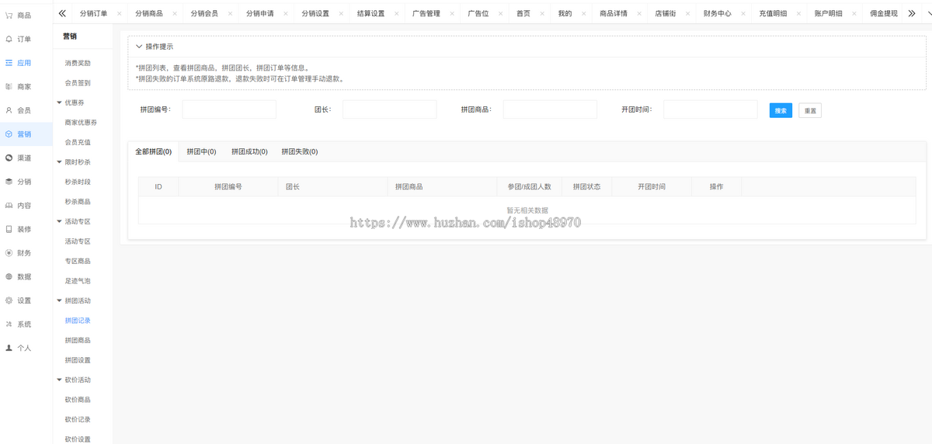The height and width of the screenshot is (444, 932).
Task: Focus the 拼团编号 search input
Action: tap(229, 109)
